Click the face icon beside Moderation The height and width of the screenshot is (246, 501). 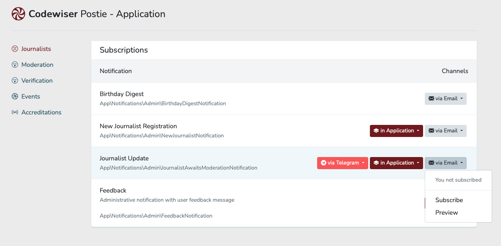tap(15, 65)
